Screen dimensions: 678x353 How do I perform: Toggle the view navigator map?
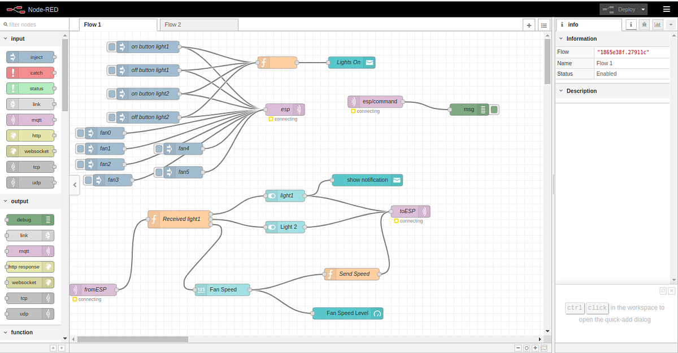point(543,348)
